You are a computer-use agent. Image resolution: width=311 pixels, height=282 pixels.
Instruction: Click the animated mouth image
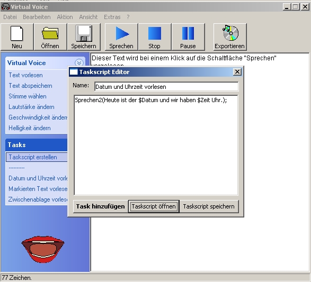tap(43, 249)
